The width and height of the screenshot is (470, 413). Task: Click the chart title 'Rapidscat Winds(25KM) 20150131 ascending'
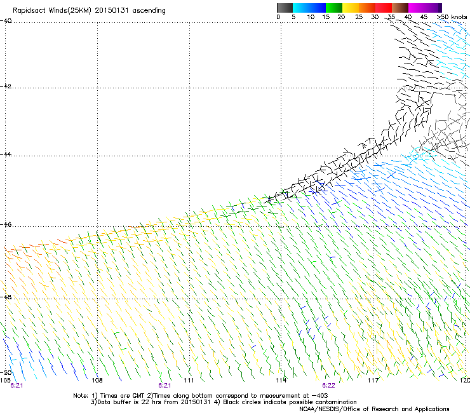coord(89,11)
